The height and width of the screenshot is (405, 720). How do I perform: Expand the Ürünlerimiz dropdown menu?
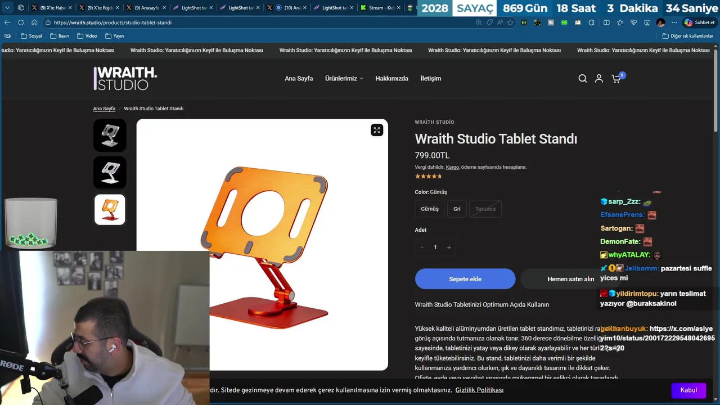coord(344,79)
